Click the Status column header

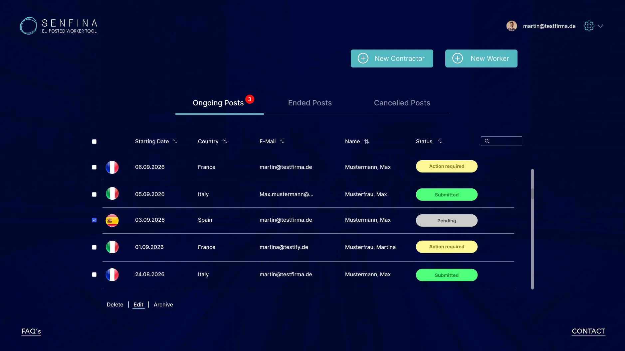(424, 142)
